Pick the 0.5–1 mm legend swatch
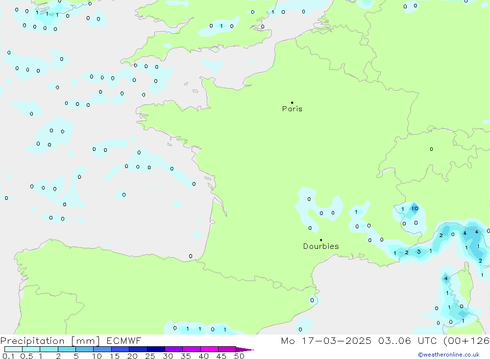The height and width of the screenshot is (359, 490). [x=31, y=349]
